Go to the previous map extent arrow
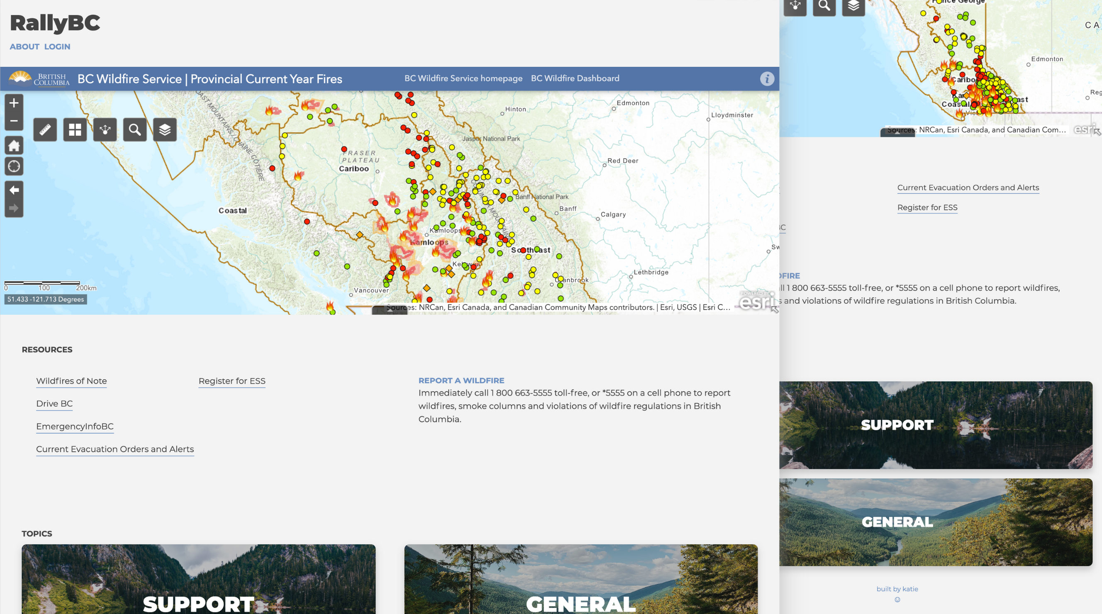 [x=14, y=190]
